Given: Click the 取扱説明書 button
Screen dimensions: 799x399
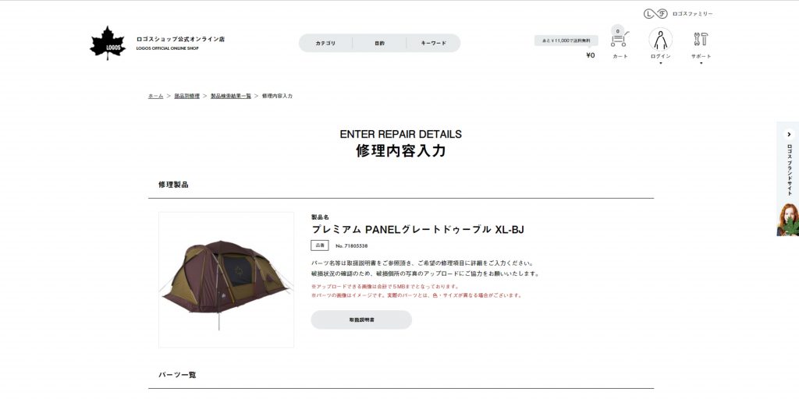Looking at the screenshot, I should (x=361, y=320).
